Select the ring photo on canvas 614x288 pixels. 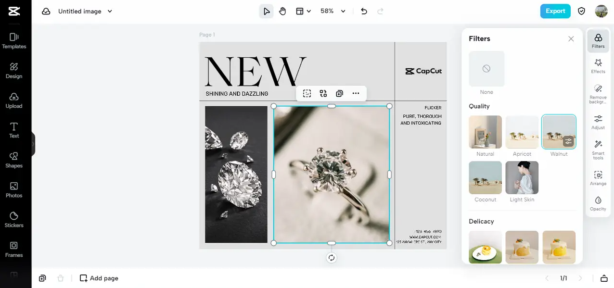[332, 175]
